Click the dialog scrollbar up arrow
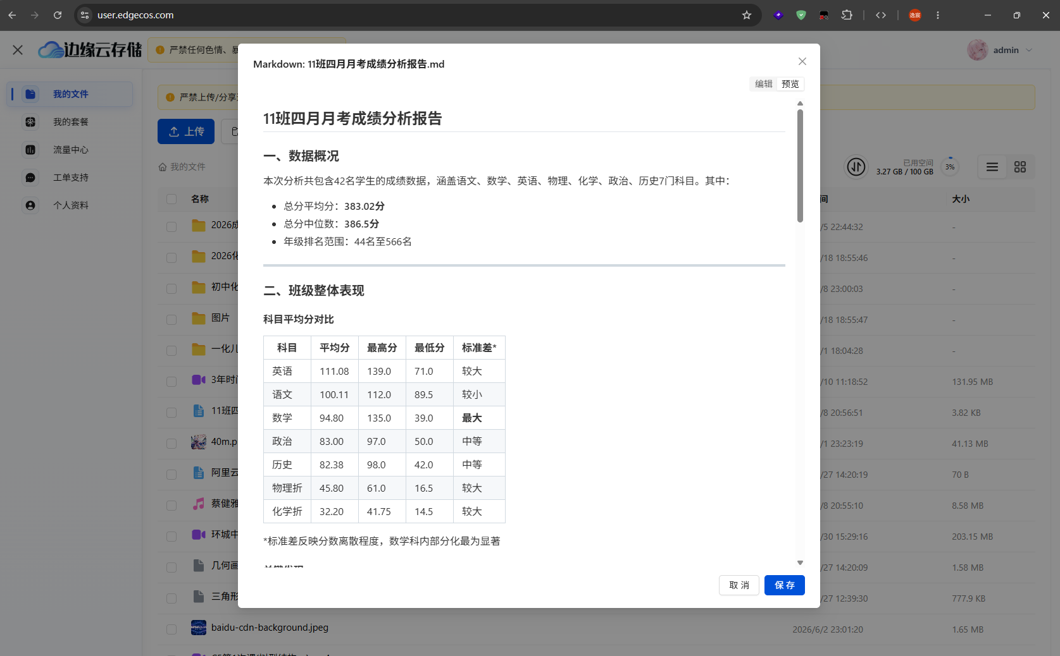Image resolution: width=1060 pixels, height=656 pixels. click(x=800, y=103)
